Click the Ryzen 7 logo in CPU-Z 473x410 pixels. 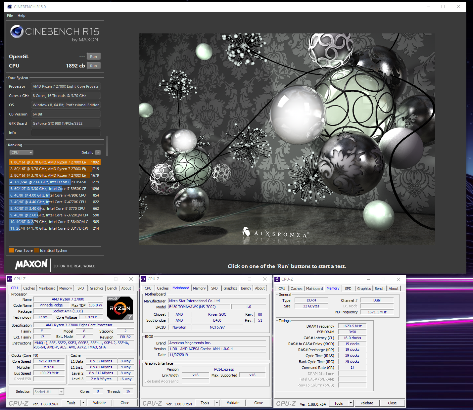[120, 308]
